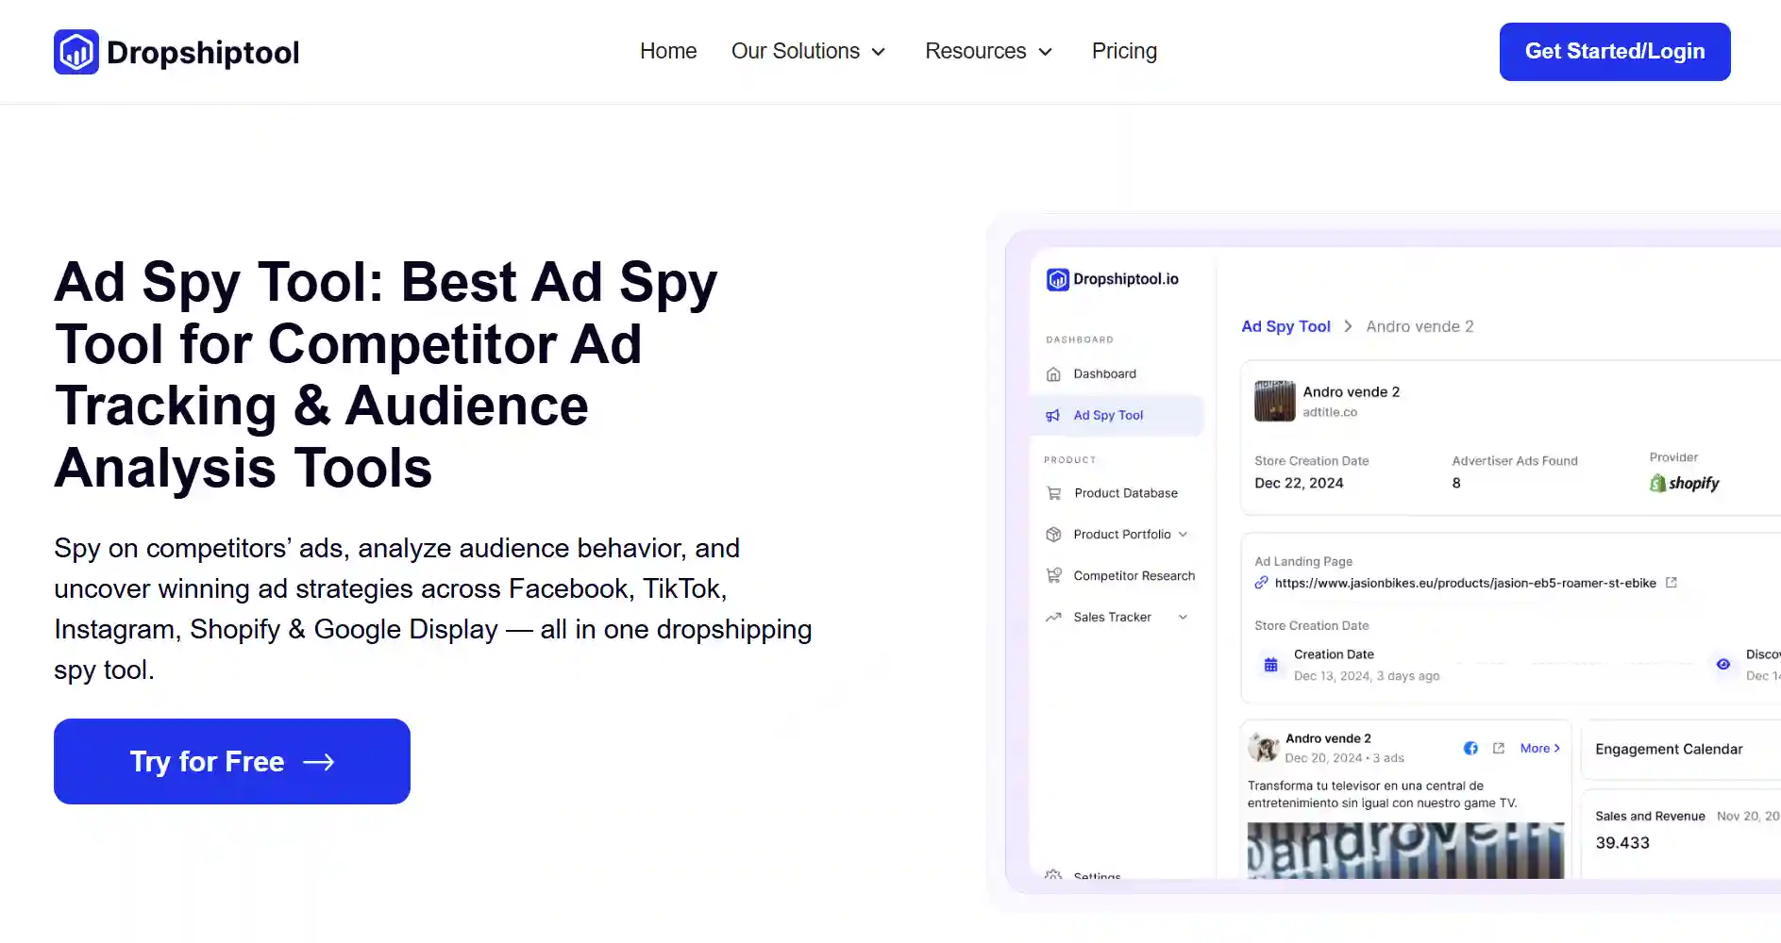The width and height of the screenshot is (1781, 943).
Task: Click Dec 13, 2024, 3 days ago text
Action: (1367, 676)
